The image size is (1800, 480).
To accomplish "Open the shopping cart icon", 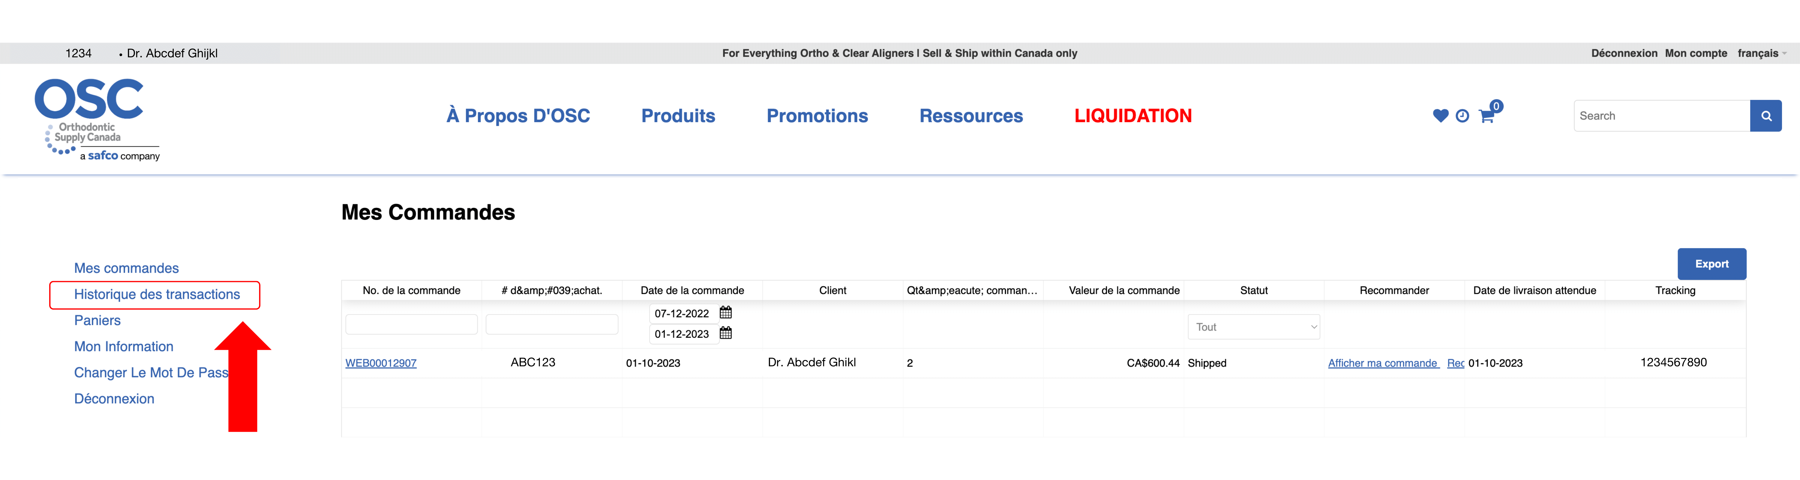I will (x=1486, y=116).
